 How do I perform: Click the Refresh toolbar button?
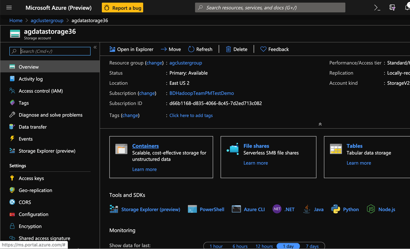click(200, 49)
